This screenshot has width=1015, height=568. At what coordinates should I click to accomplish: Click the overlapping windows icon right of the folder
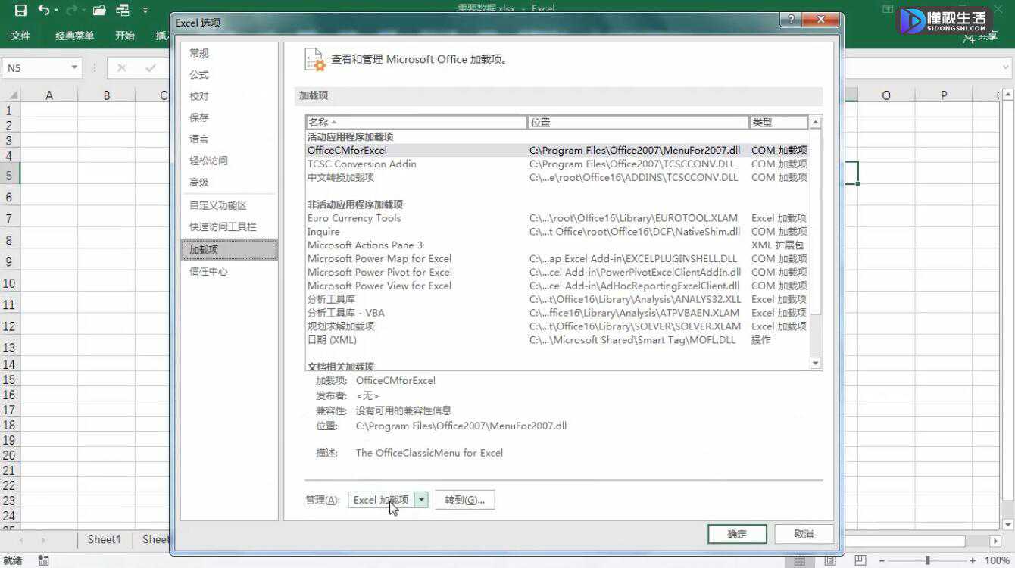pyautogui.click(x=123, y=11)
